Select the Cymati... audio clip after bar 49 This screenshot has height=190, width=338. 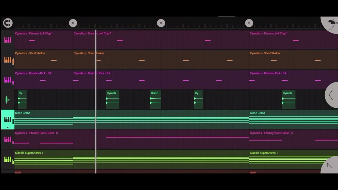[x=289, y=99]
